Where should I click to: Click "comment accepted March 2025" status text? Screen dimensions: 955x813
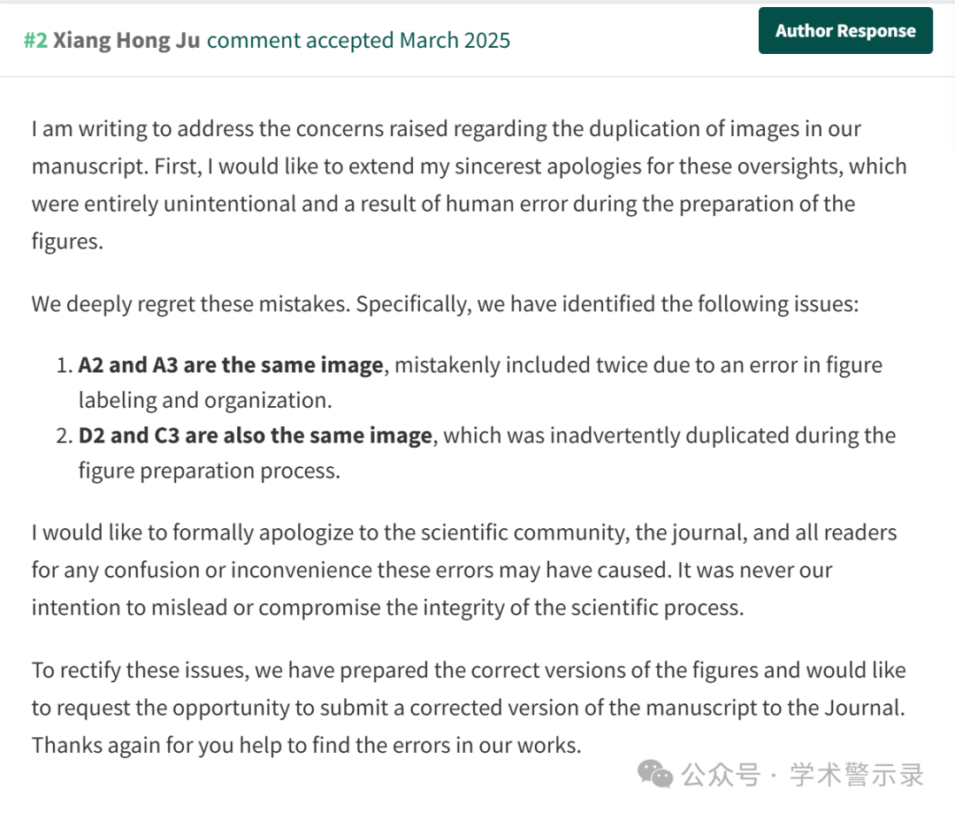coord(358,40)
